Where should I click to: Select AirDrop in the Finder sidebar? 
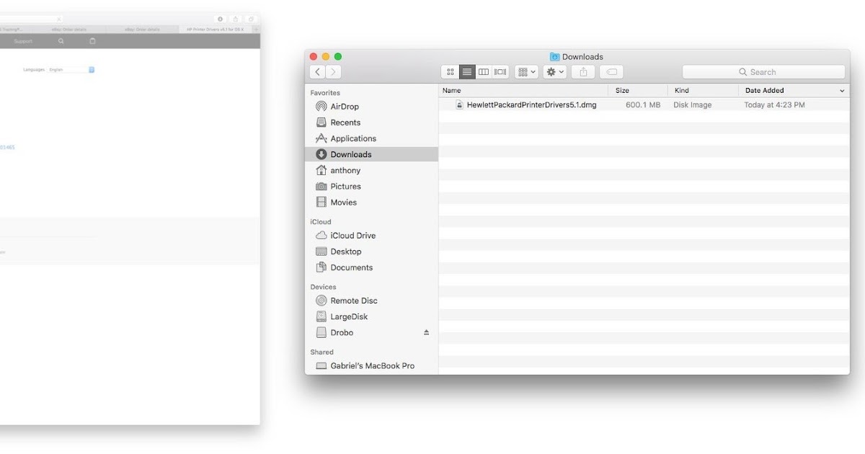point(371,107)
